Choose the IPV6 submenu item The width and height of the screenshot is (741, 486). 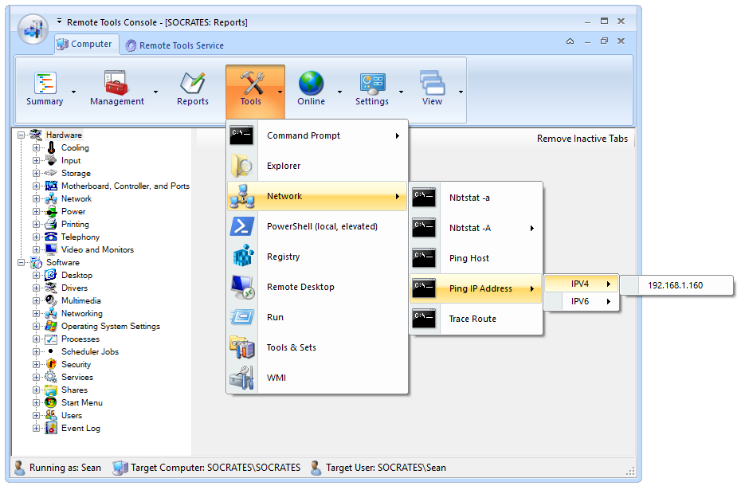click(x=581, y=301)
